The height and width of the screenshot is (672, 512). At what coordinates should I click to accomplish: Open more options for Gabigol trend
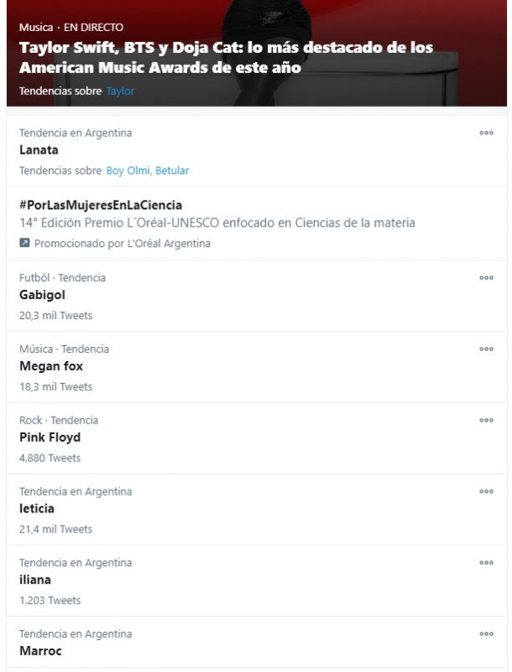[486, 277]
